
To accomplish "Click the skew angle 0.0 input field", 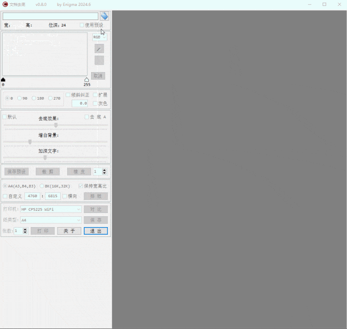I will (x=80, y=104).
